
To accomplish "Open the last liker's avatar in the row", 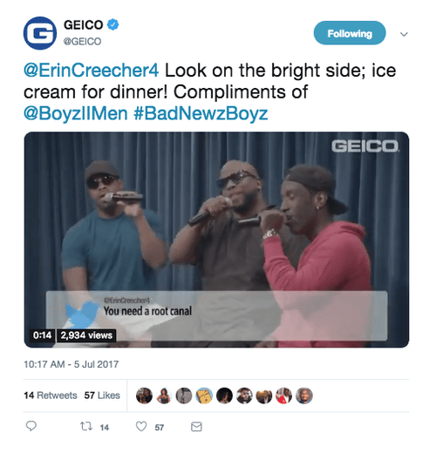I will (304, 396).
